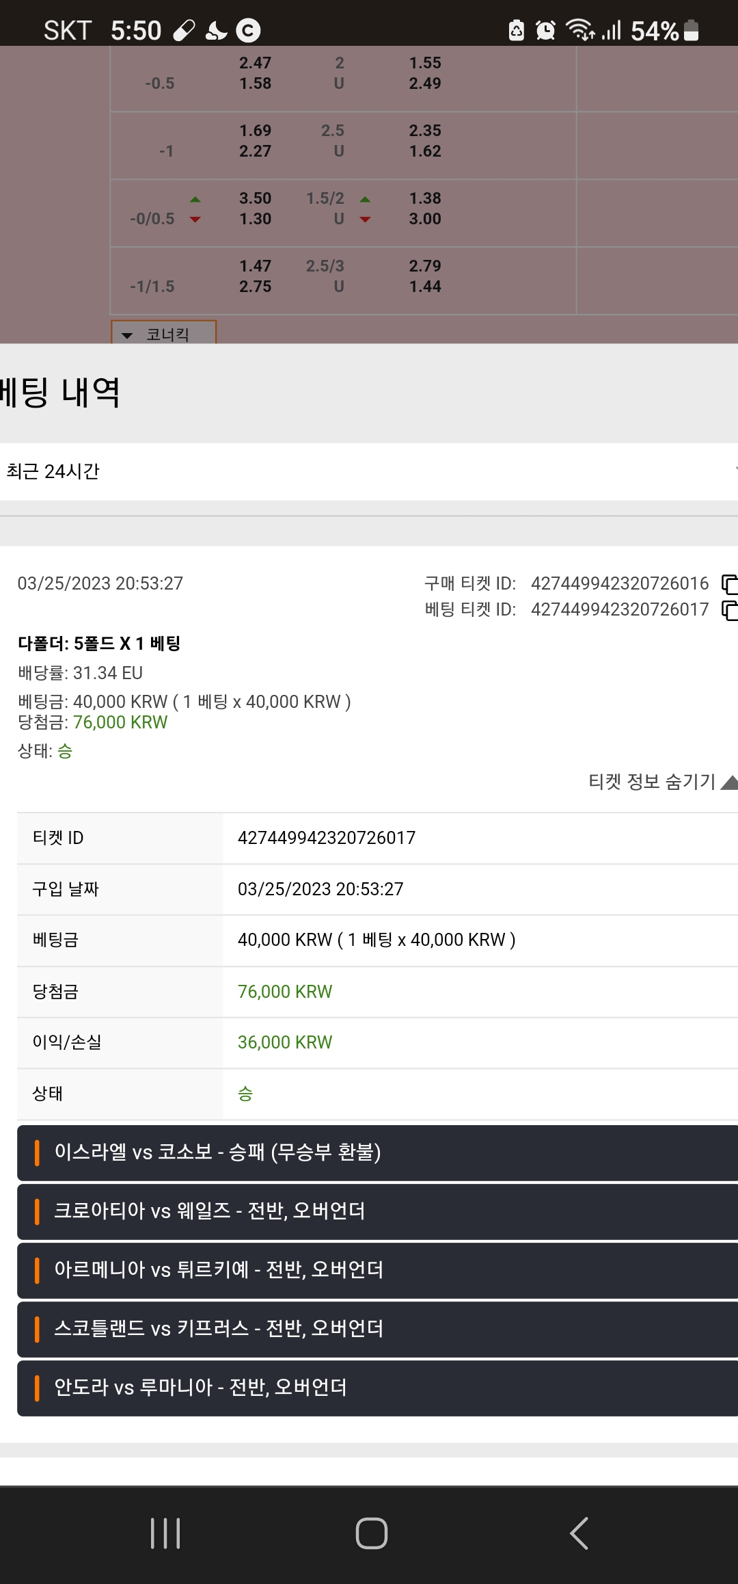Open 아르메니아 vs 튀르키예 bet details
The height and width of the screenshot is (1584, 738).
click(377, 1270)
